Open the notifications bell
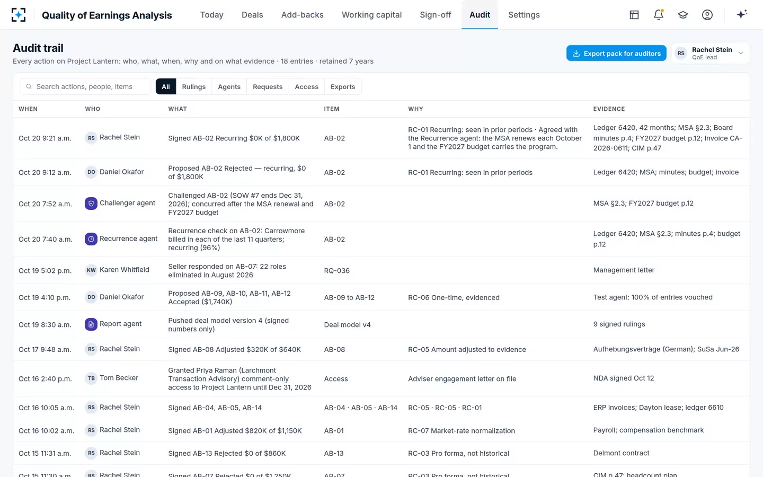This screenshot has width=763, height=477. pyautogui.click(x=659, y=15)
